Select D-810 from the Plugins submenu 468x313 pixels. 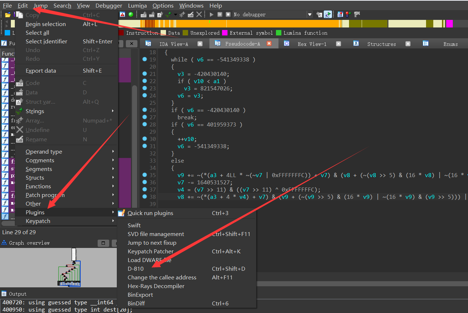(136, 269)
